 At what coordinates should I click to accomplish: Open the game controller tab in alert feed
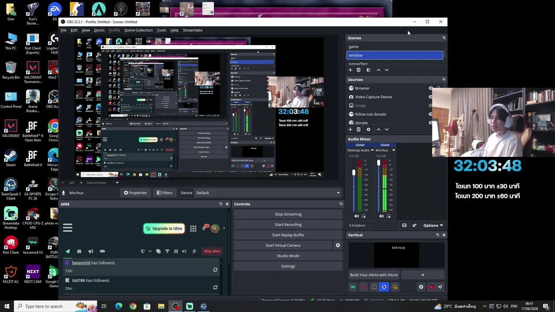pos(102,251)
